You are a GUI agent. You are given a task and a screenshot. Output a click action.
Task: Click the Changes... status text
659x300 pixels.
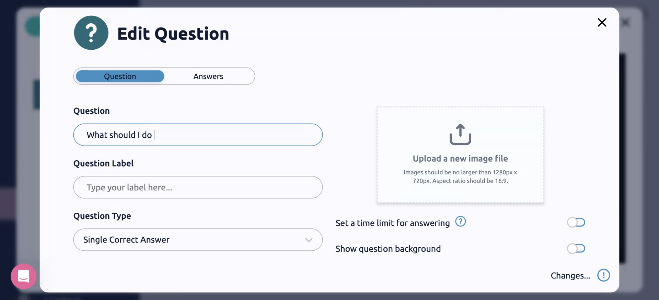point(570,276)
